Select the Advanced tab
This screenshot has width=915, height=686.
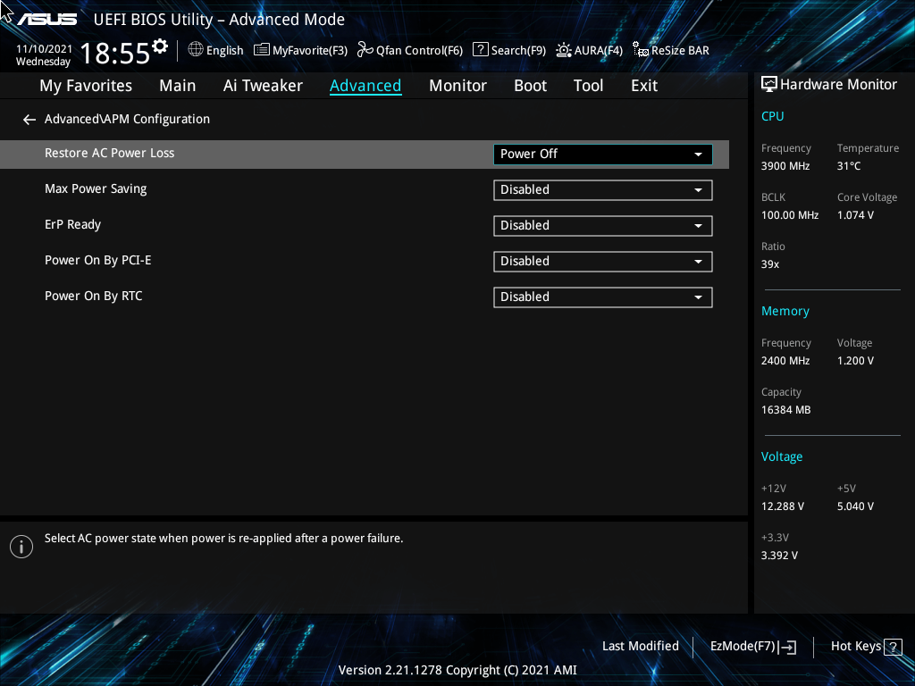(x=365, y=86)
